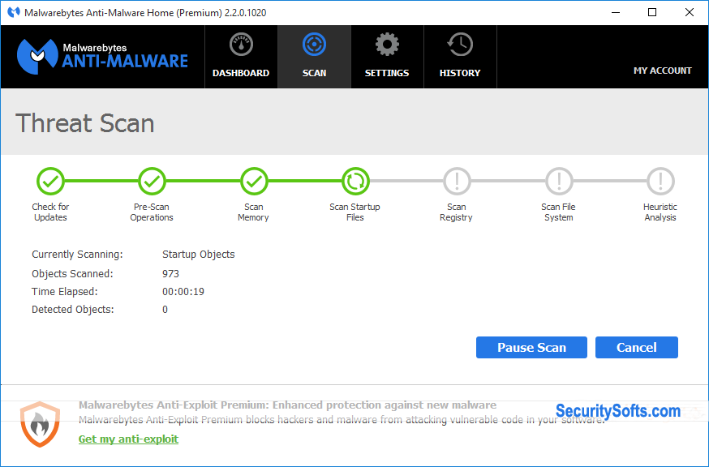Click the window title text
709x467 pixels.
point(145,13)
